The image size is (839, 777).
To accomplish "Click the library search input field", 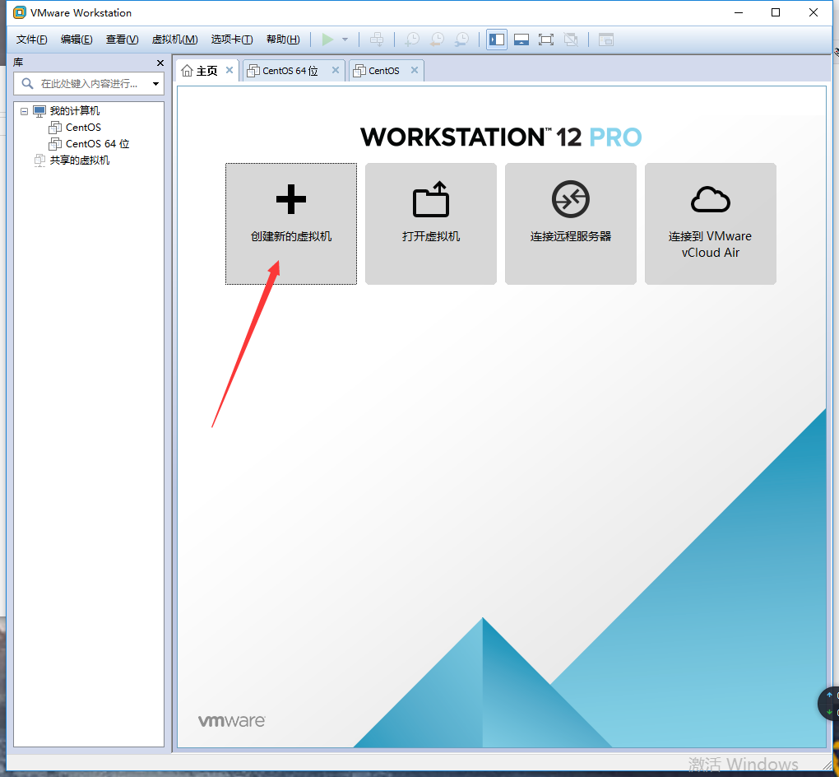I will [x=90, y=83].
